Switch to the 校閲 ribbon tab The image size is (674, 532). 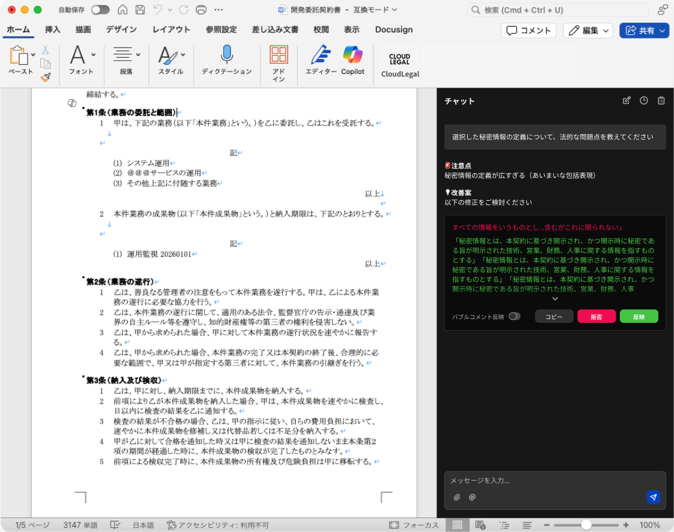coord(320,30)
